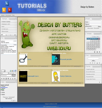
Task: Open the game design thumbnail image
Action: [56, 59]
